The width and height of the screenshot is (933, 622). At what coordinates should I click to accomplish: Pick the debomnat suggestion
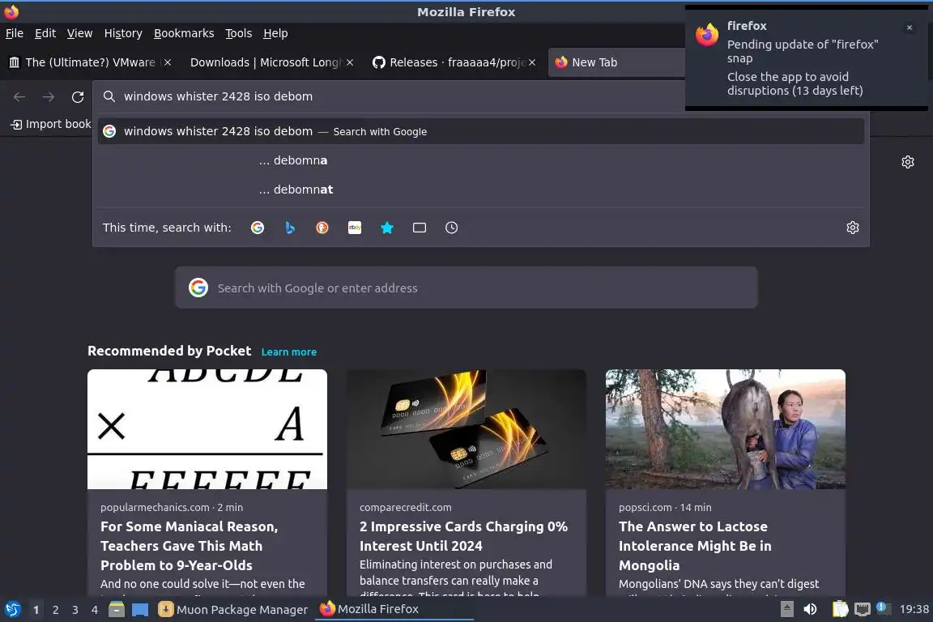(x=481, y=190)
